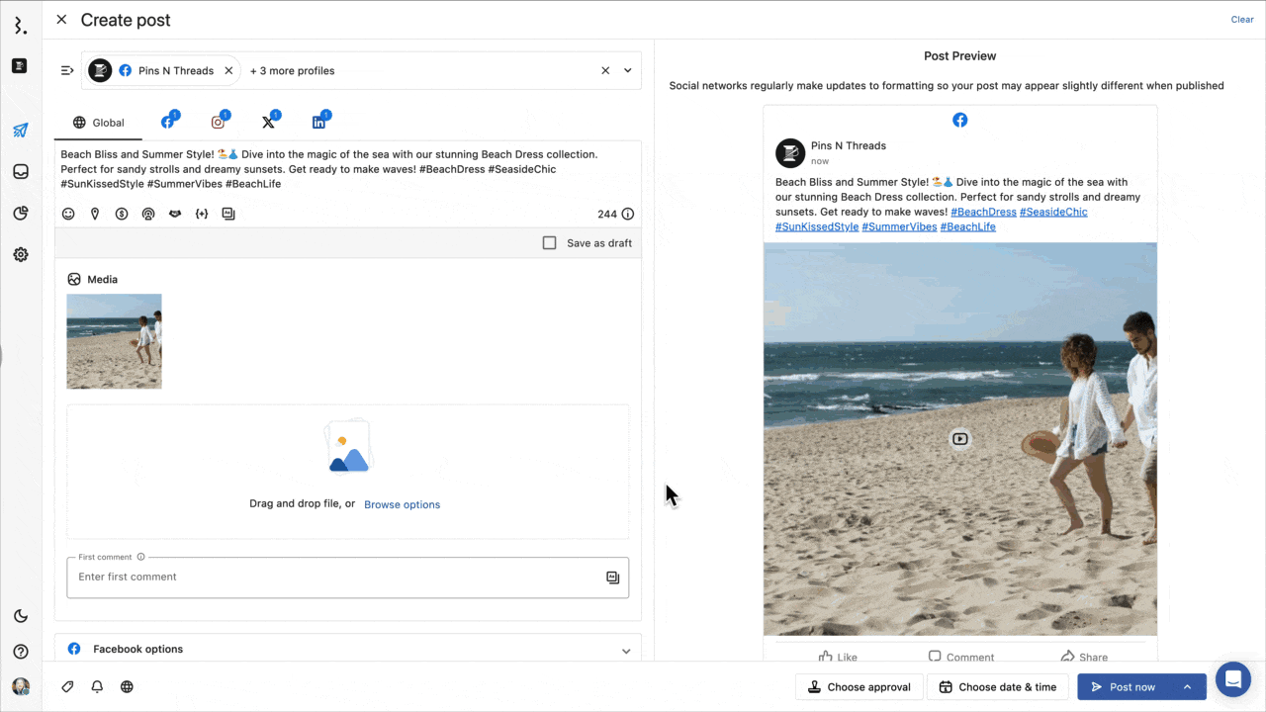Click the Pins N Threads name in preview

click(849, 145)
